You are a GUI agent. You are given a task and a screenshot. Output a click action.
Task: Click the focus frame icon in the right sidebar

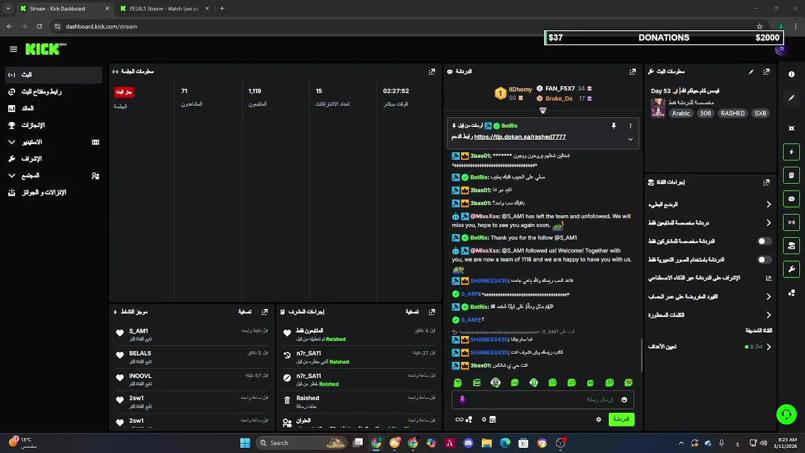791,128
